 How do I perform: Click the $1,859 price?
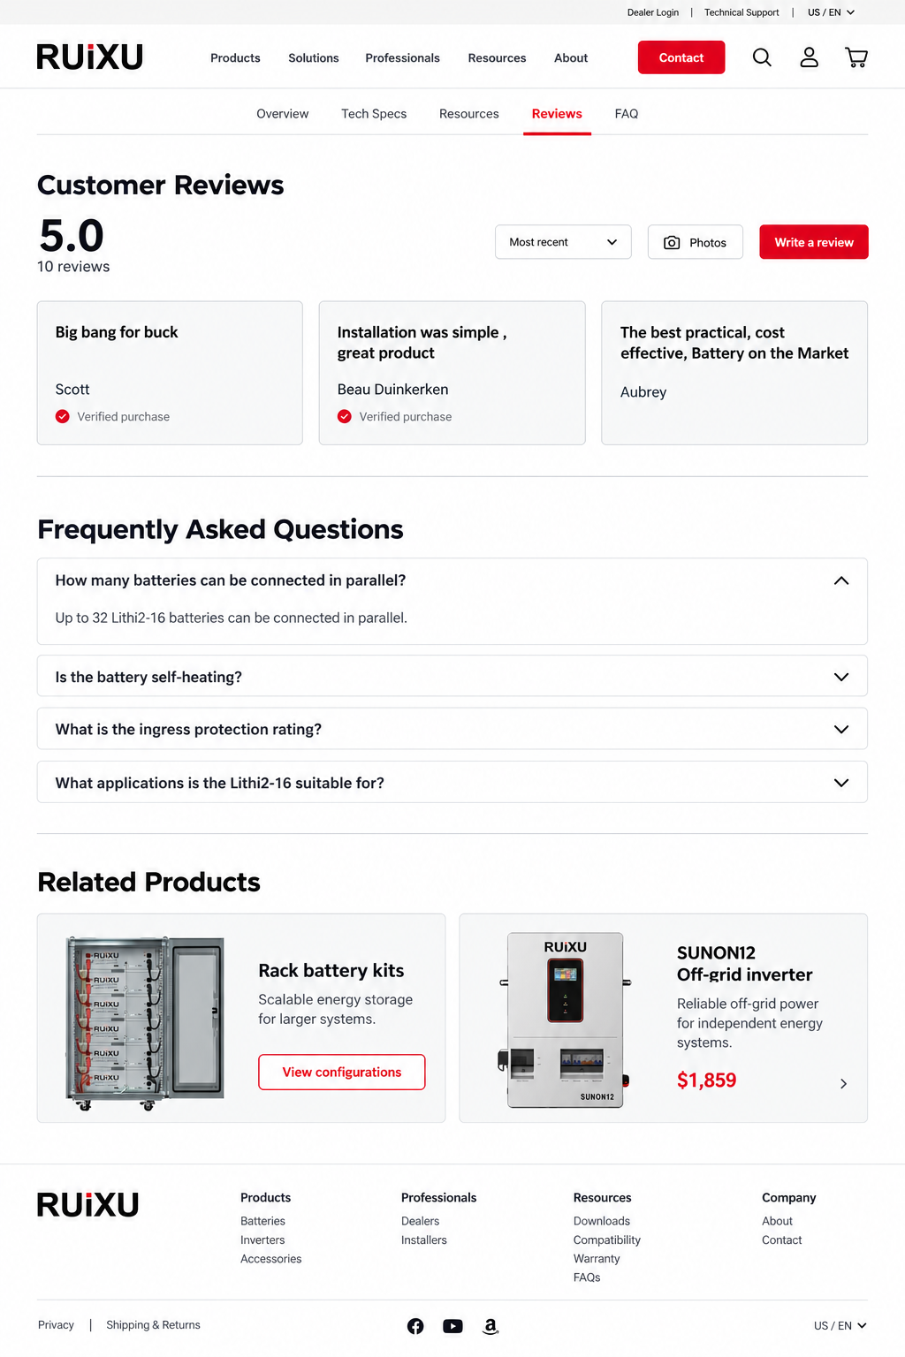point(706,1080)
